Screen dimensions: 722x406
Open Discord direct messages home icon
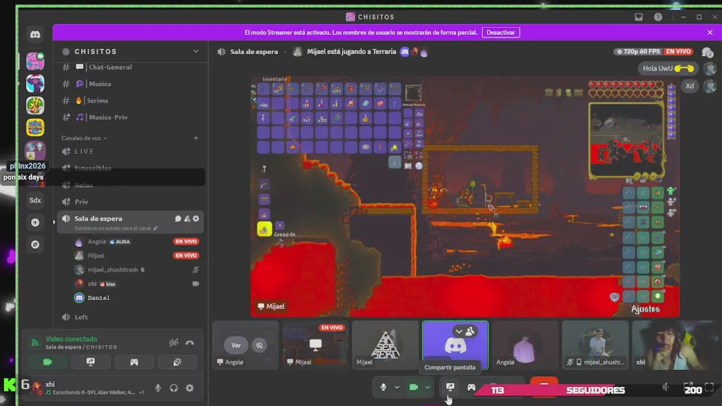click(x=35, y=34)
